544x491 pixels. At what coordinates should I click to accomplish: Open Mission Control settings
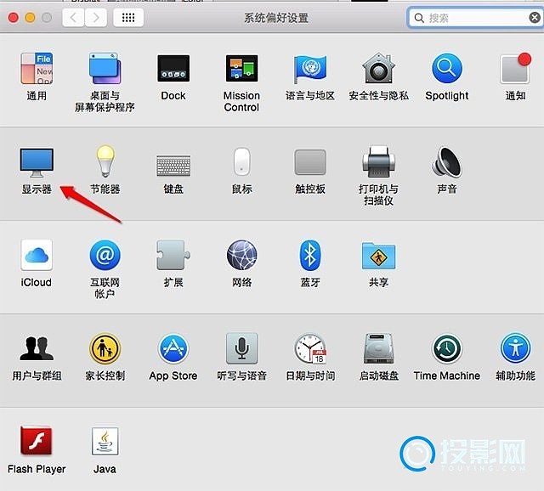tap(241, 70)
